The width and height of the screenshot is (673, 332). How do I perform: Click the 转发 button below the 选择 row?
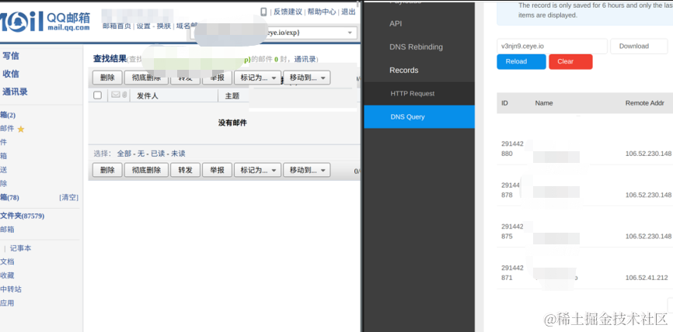point(186,170)
